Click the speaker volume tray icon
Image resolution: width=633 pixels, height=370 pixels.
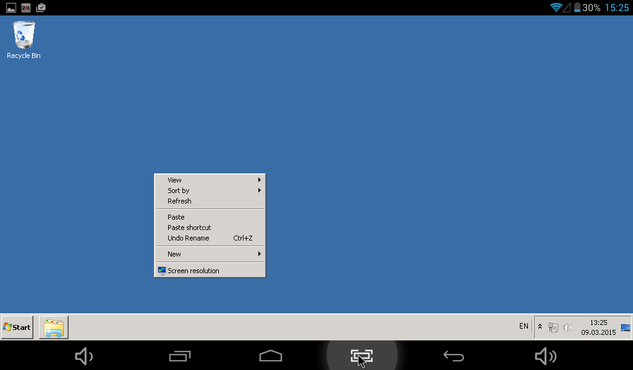tap(567, 327)
